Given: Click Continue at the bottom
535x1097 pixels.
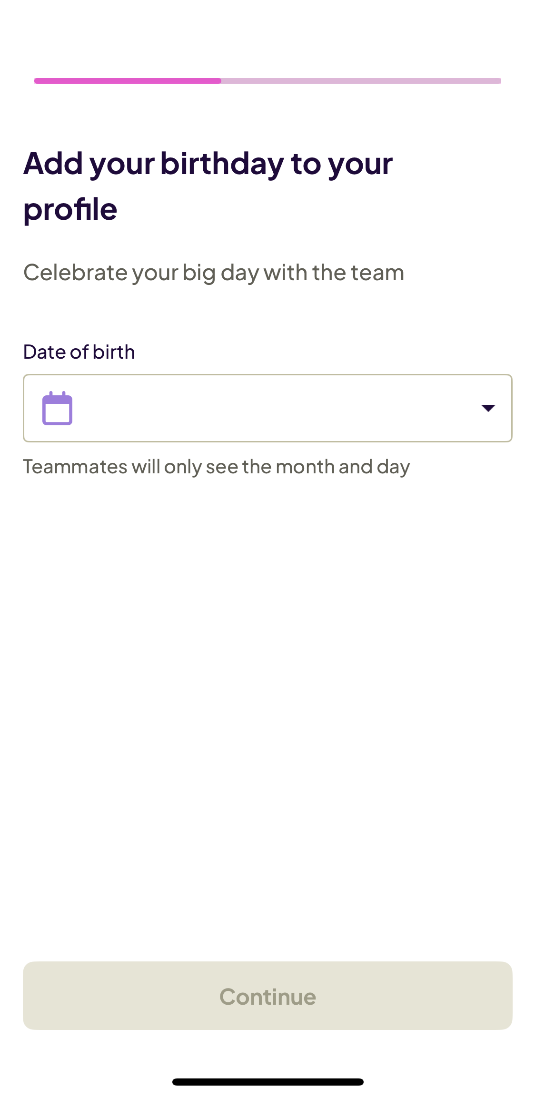Looking at the screenshot, I should [267, 996].
